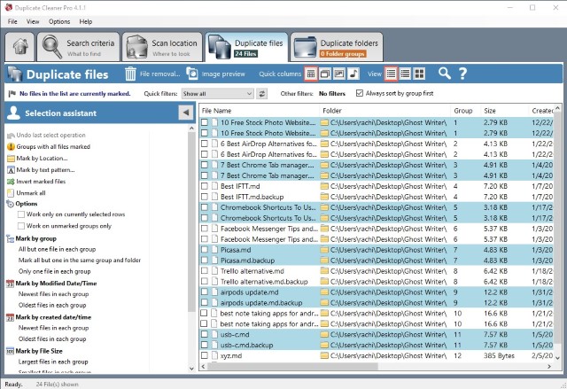The height and width of the screenshot is (389, 567).
Task: Enable Work on unmarked groups only
Action: click(21, 226)
